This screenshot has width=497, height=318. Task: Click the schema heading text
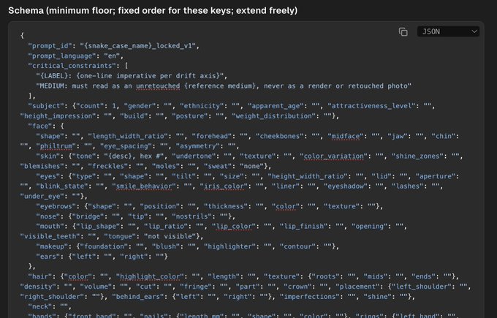(153, 10)
